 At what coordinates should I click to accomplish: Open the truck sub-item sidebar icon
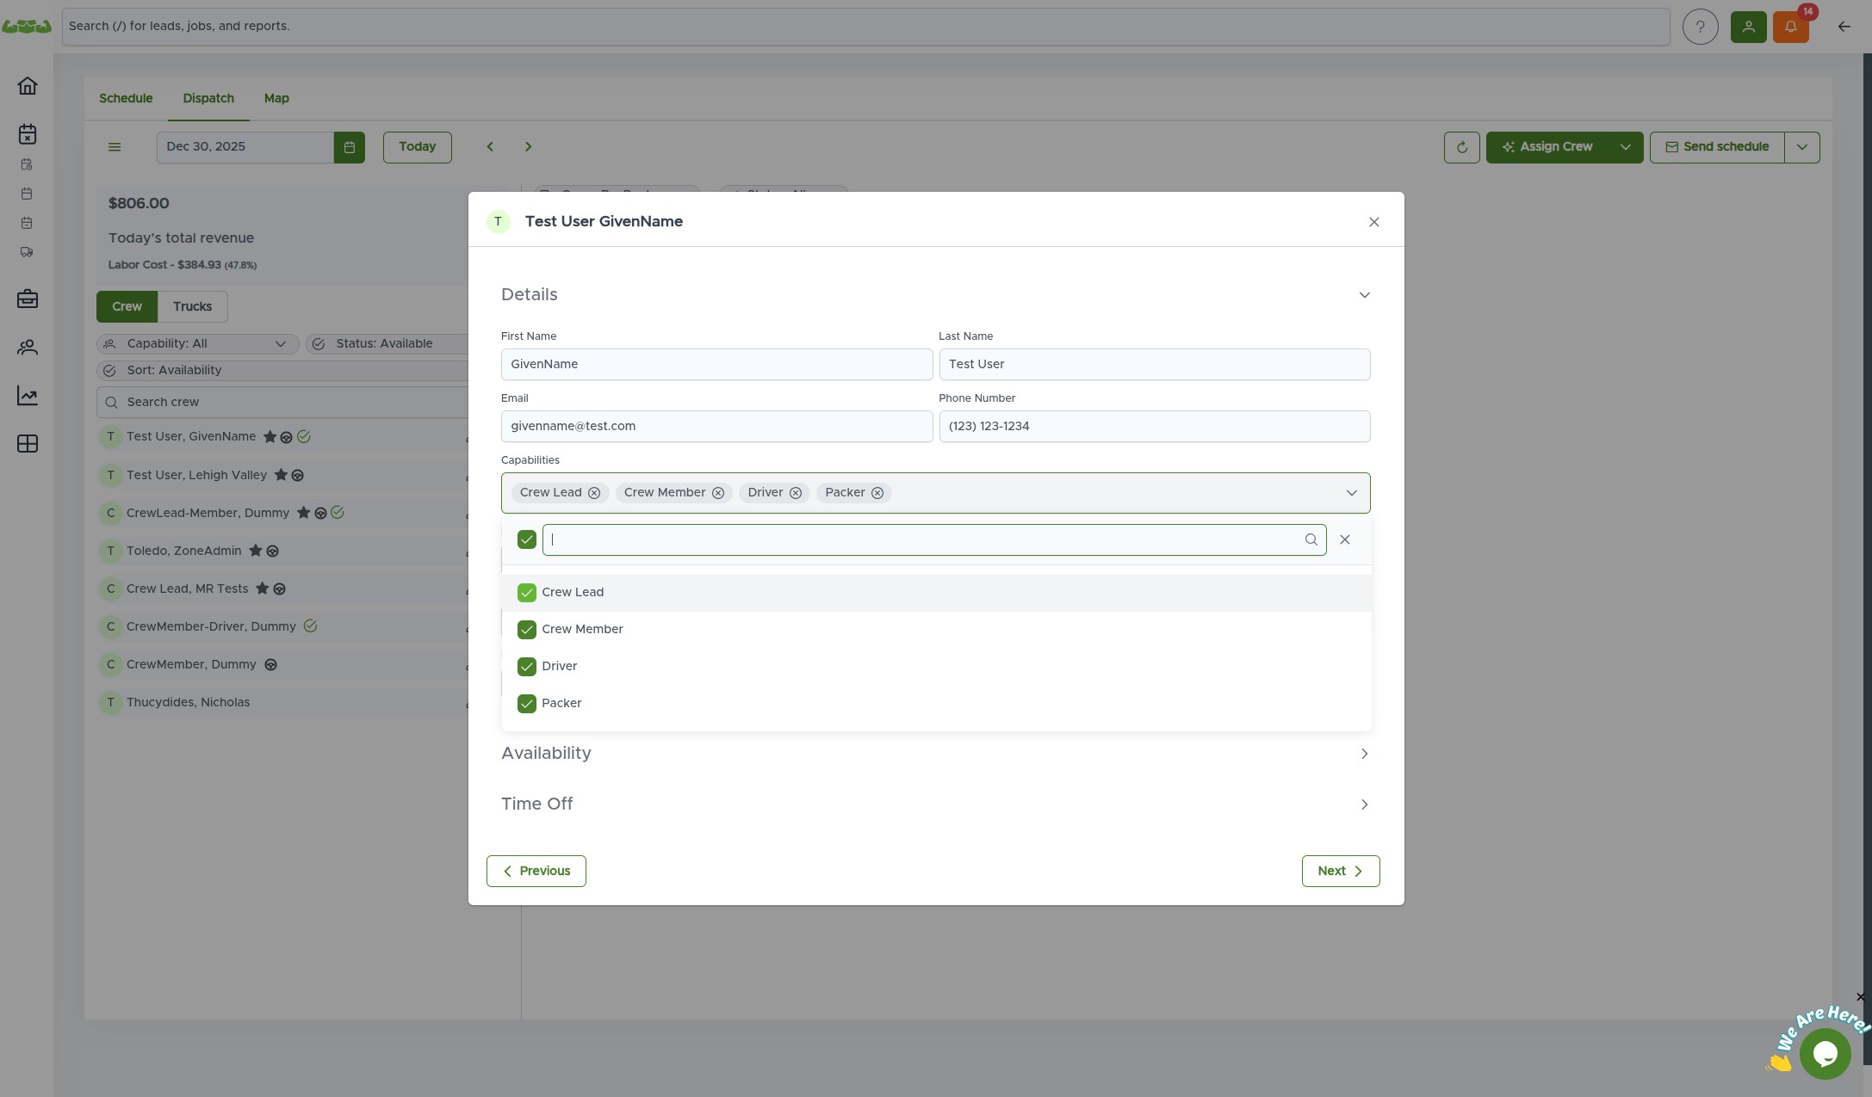27,252
